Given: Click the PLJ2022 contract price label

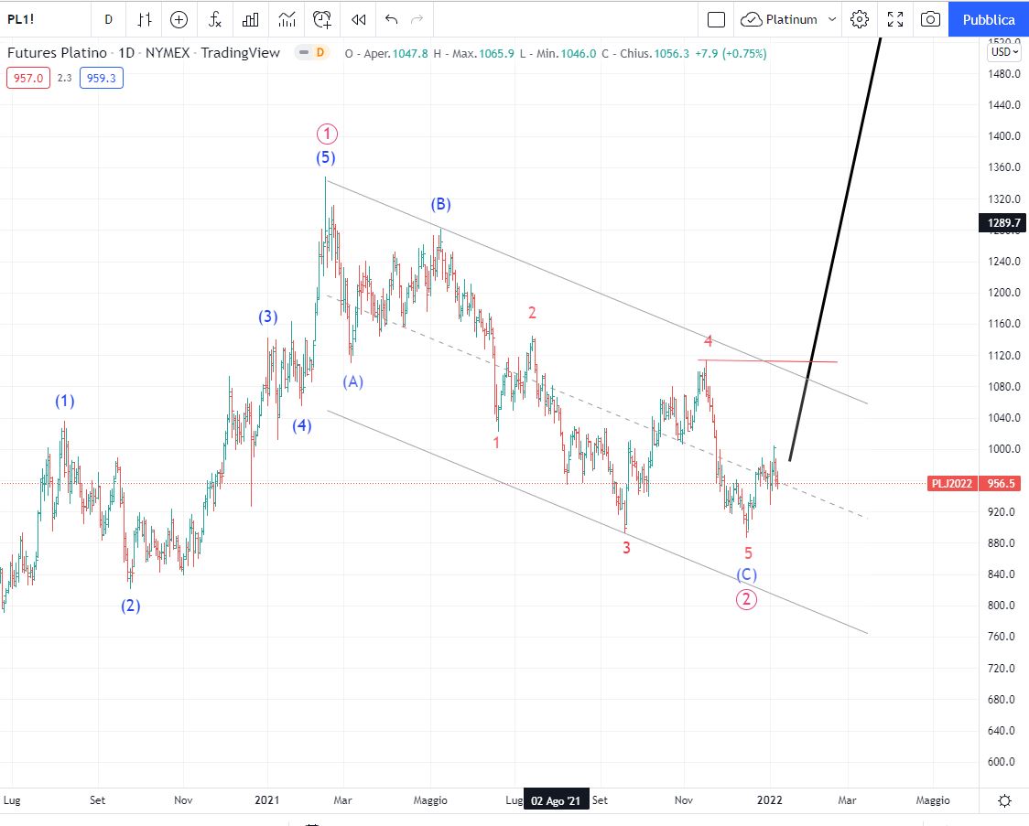Looking at the screenshot, I should tap(951, 484).
